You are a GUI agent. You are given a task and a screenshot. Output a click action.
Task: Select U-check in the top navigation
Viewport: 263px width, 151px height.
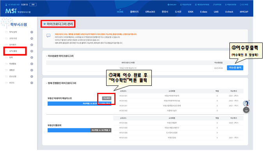[x=229, y=12]
